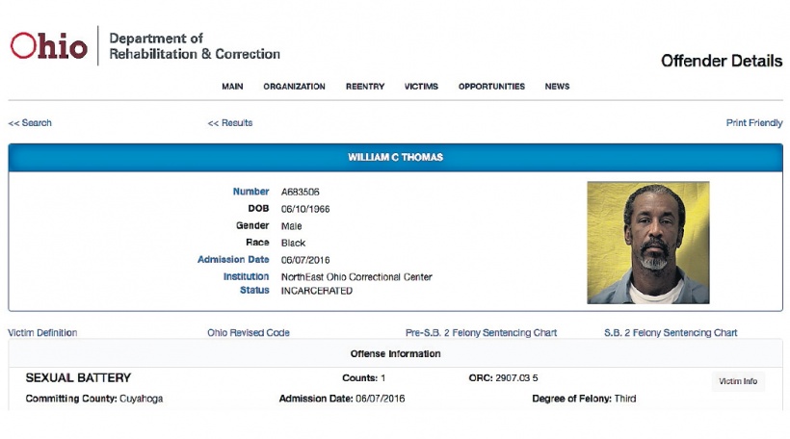Click the Number field label link
The width and height of the screenshot is (790, 439).
tap(250, 192)
